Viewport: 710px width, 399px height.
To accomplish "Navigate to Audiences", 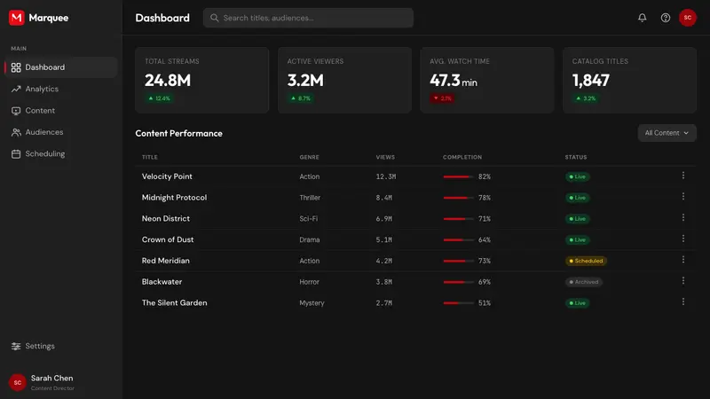I will point(60,132).
